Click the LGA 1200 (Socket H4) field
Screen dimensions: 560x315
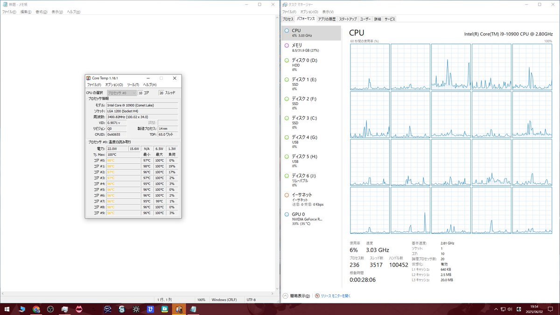click(142, 111)
